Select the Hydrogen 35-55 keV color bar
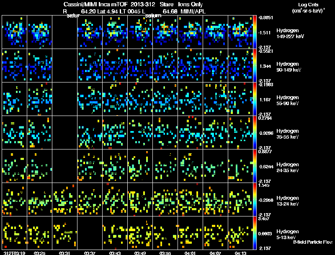 pyautogui.click(x=255, y=132)
